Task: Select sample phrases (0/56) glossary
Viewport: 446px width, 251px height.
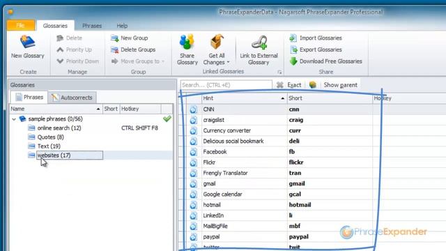Action: (56, 119)
